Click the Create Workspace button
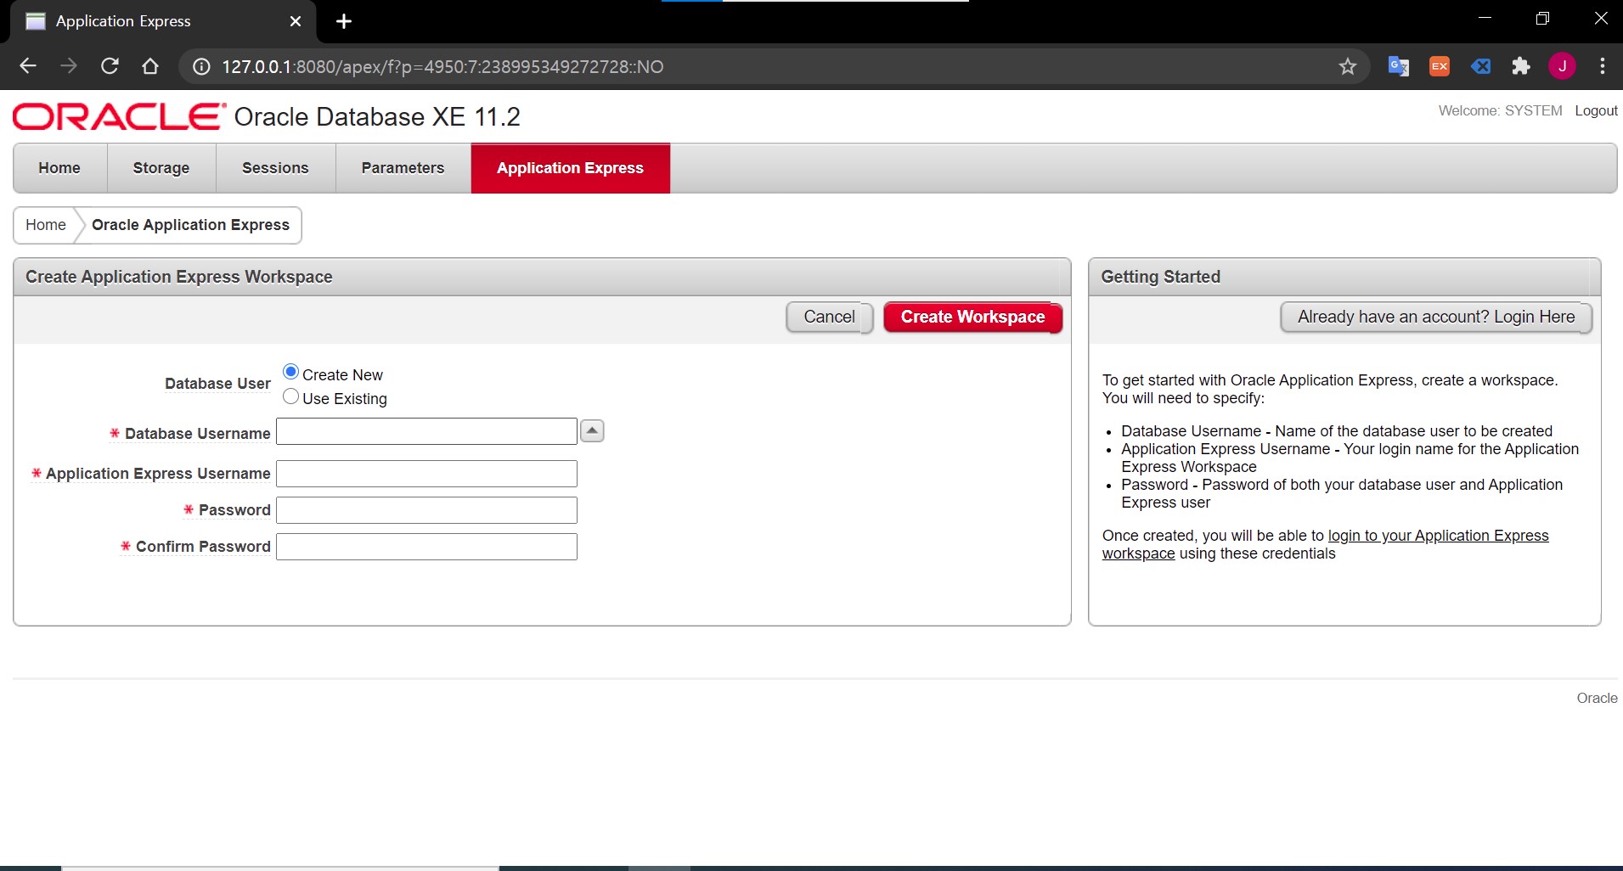The height and width of the screenshot is (871, 1623). pos(973,317)
